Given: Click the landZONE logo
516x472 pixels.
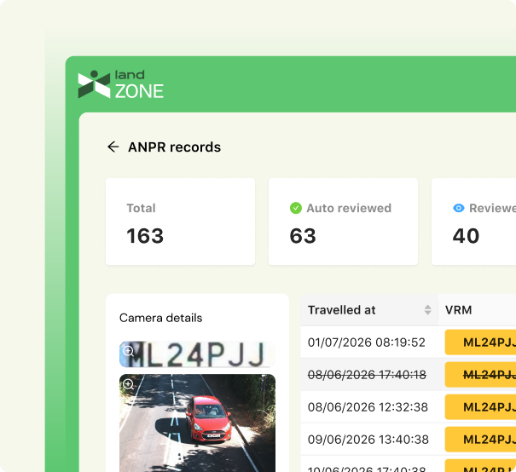Looking at the screenshot, I should (121, 84).
